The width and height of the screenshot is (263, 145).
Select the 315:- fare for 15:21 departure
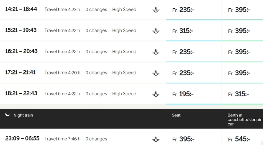point(194,31)
